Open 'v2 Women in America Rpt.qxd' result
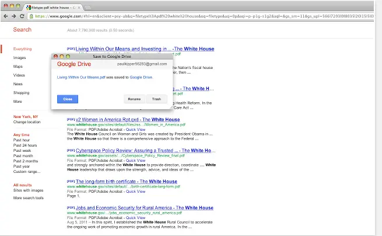The image size is (382, 236). point(128,120)
